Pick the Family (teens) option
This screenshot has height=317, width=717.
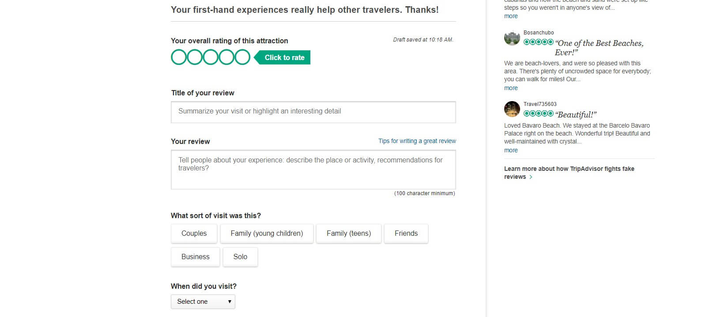(348, 234)
